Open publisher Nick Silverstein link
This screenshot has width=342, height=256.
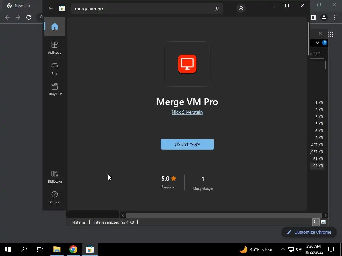187,112
